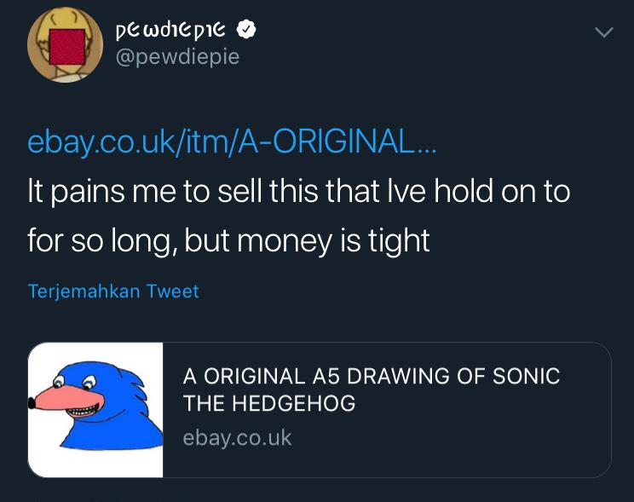Screen dimensions: 634x502
Task: Click the verified badge beside the name
Action: click(245, 30)
